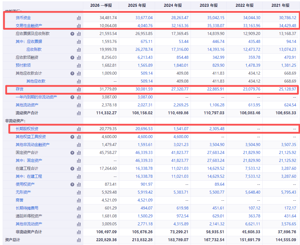Click help icon beside 固定资产合计

(72, 153)
